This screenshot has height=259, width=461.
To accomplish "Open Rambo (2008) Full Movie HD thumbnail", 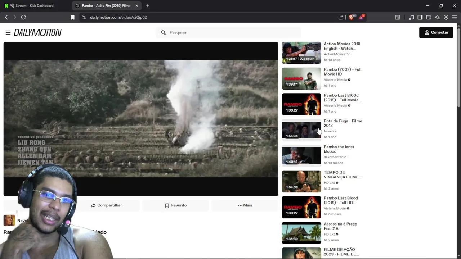I will pos(301,78).
